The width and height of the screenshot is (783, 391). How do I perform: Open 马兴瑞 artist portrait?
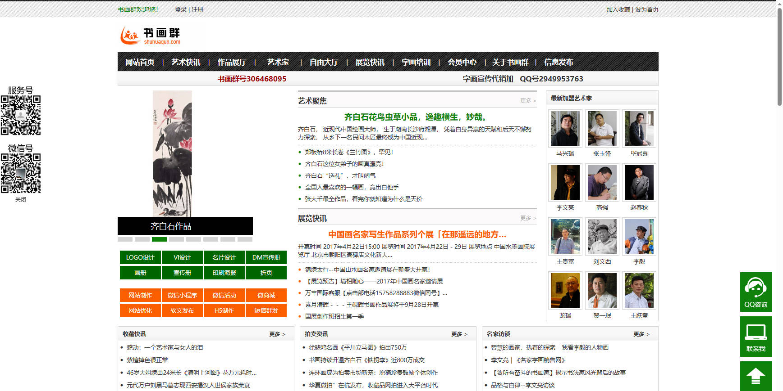tap(565, 129)
